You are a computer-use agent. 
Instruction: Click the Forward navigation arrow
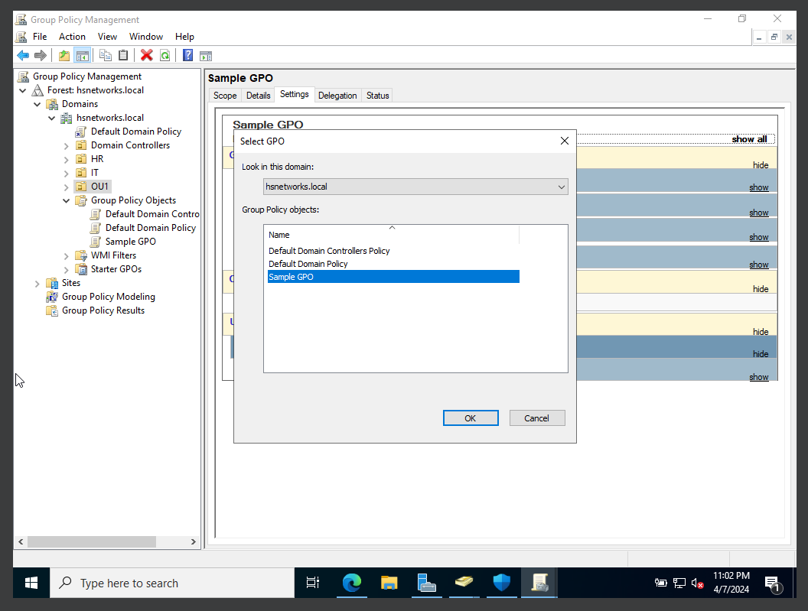click(40, 54)
